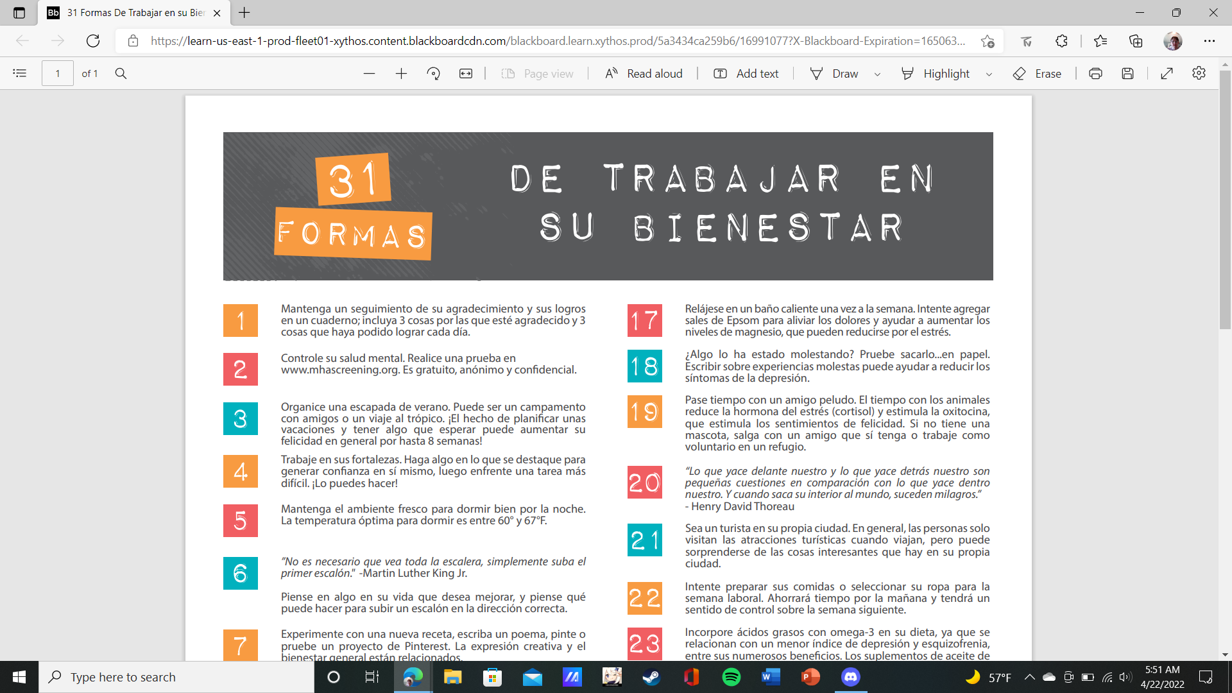The height and width of the screenshot is (693, 1232).
Task: Print the PDF document
Action: [x=1095, y=74]
